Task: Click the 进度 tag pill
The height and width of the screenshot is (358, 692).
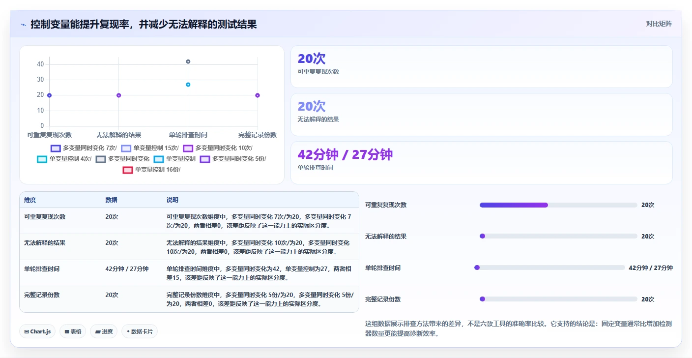Action: pyautogui.click(x=104, y=331)
